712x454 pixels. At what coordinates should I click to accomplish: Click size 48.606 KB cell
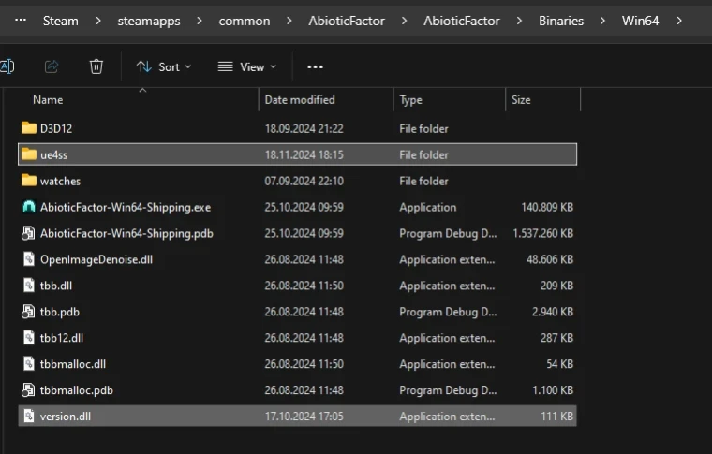549,259
